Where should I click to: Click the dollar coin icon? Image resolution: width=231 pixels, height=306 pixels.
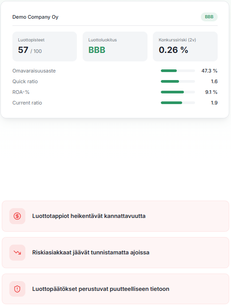tap(17, 216)
